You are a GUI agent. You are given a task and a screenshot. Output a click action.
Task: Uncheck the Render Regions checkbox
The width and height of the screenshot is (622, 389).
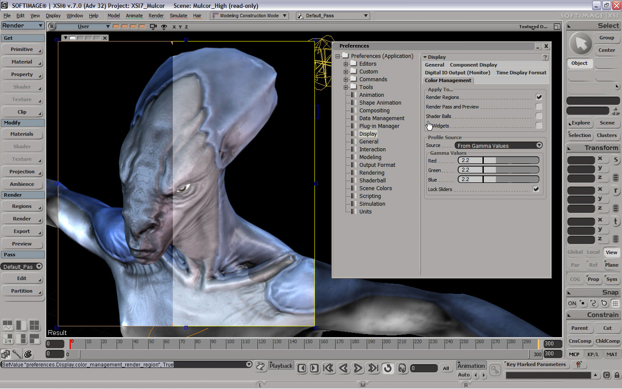539,97
